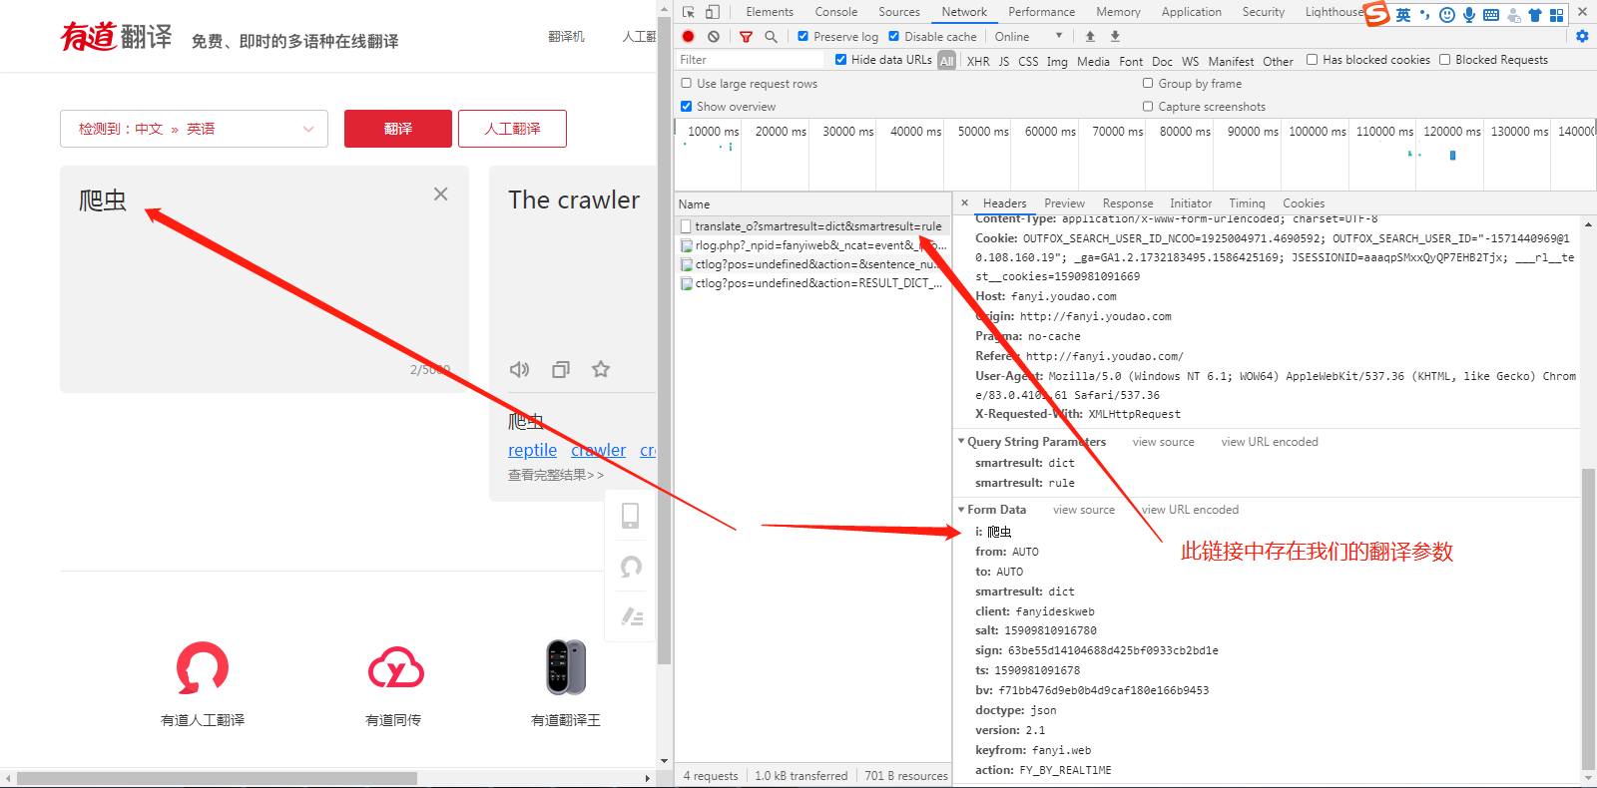Show the Preview tab of request
Screen dimensions: 1597x788
tap(1064, 203)
